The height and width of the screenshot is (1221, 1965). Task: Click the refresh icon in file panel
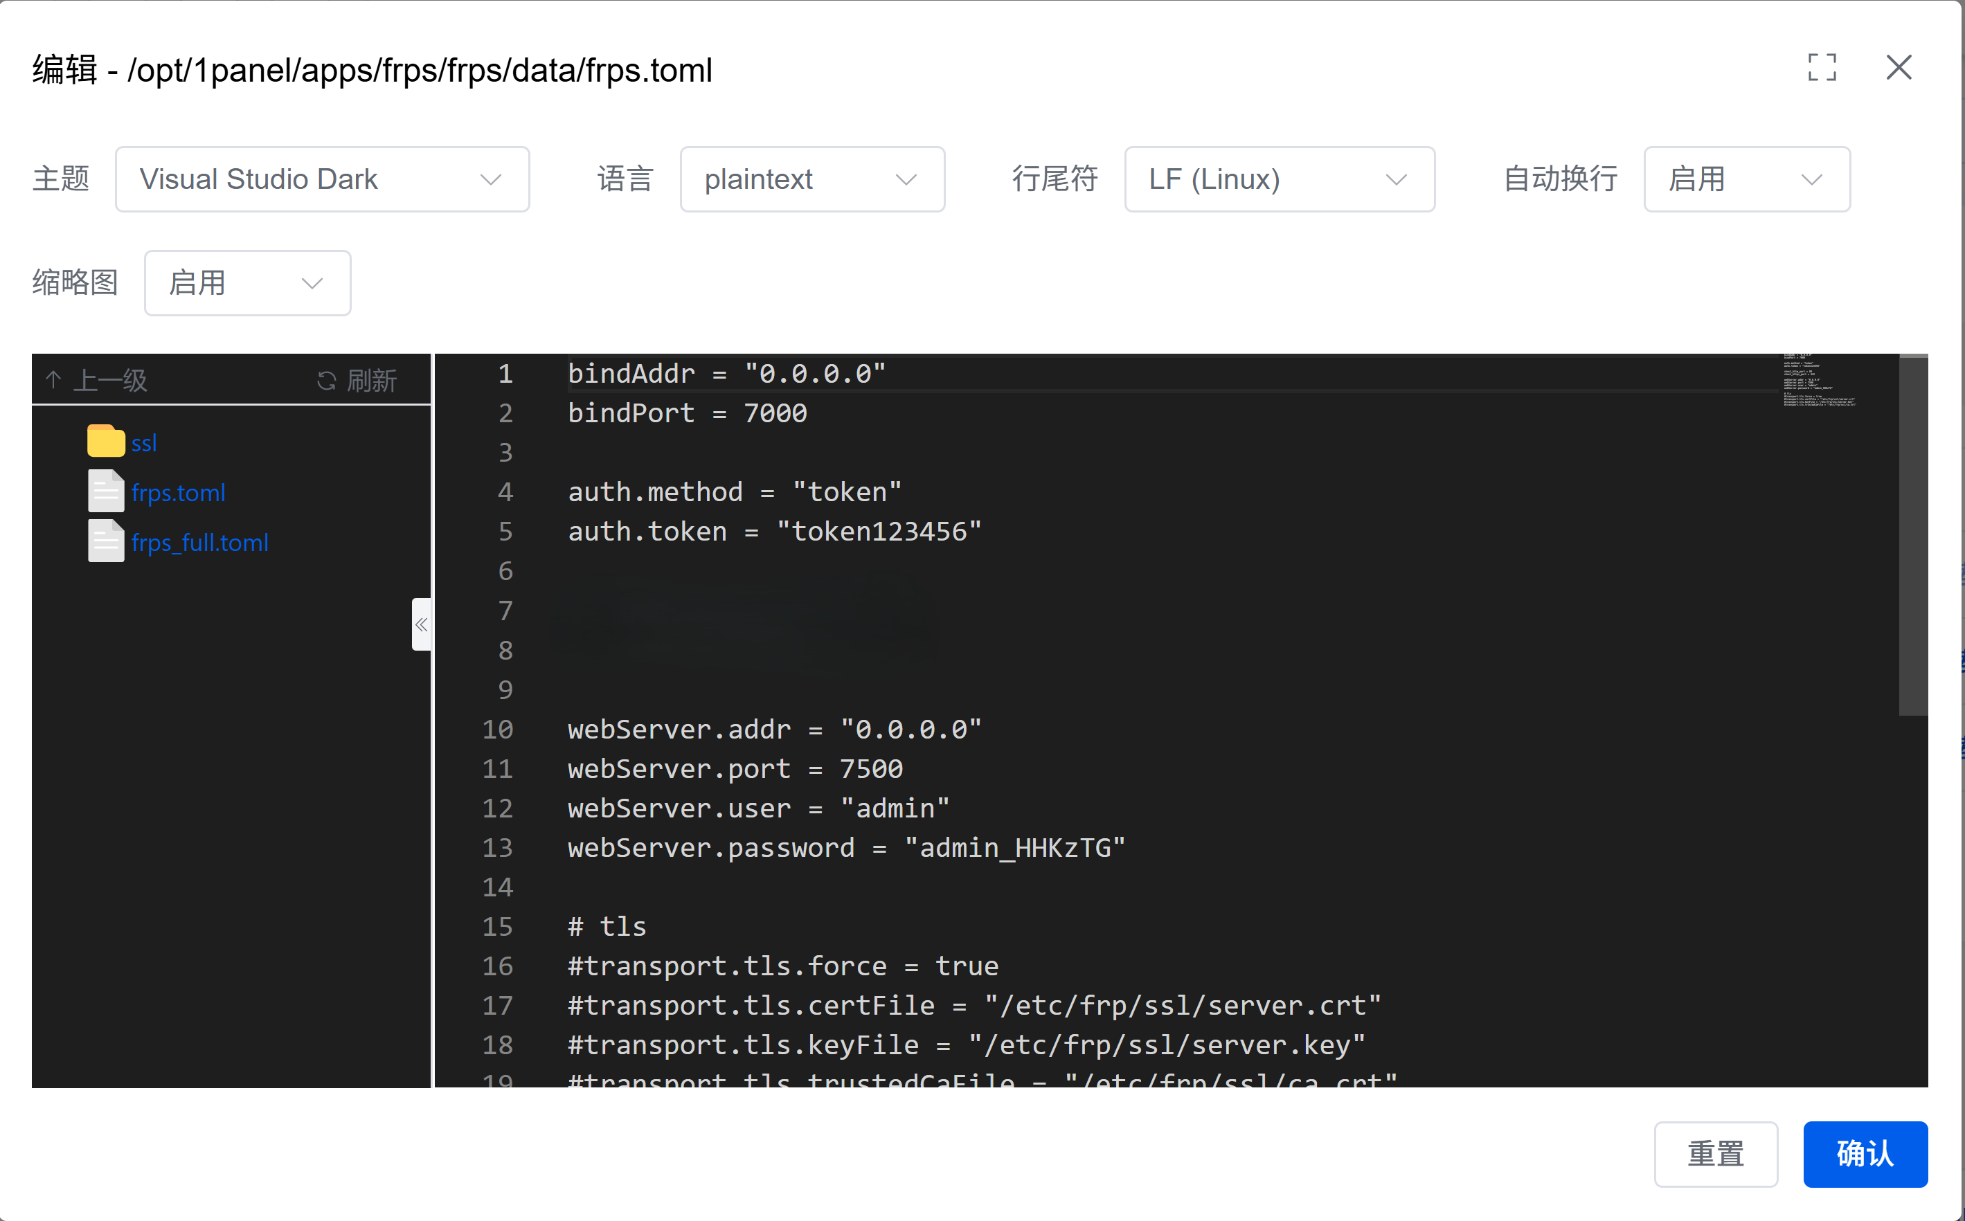click(x=326, y=381)
